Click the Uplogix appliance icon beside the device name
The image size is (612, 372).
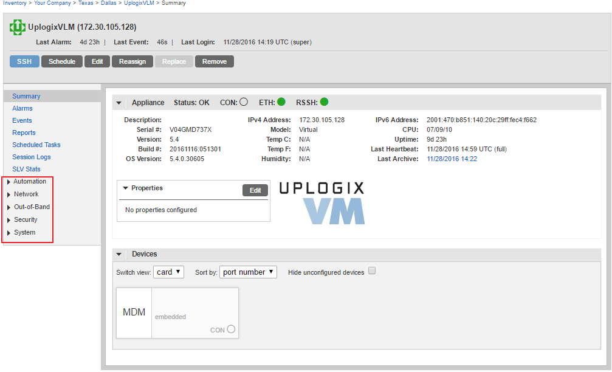coord(16,27)
